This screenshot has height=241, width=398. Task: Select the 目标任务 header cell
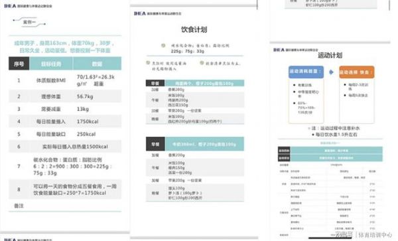[x=51, y=64]
